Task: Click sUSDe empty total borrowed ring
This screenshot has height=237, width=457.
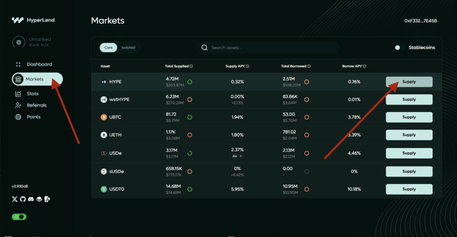Action: click(x=307, y=171)
